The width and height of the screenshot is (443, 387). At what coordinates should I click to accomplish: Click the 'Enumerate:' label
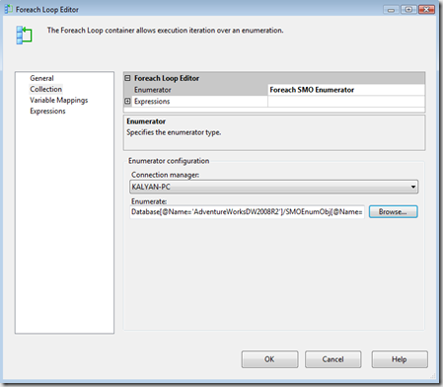click(149, 201)
